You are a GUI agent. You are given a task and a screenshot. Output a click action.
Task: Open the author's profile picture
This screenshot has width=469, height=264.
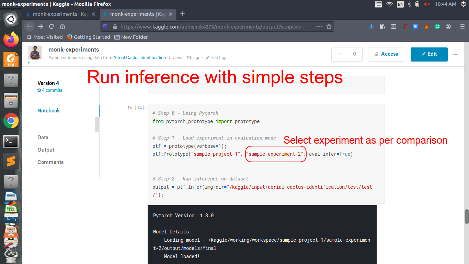(35, 53)
